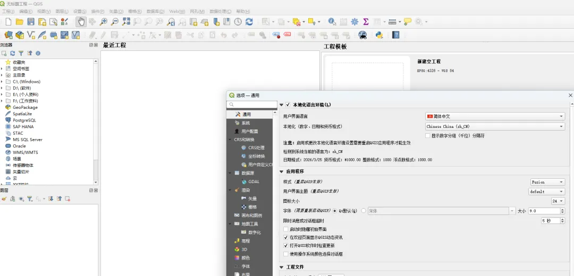Screen dimensions: 574x276
Task: Click the Browser panel blue info icon
Action: coord(38,54)
